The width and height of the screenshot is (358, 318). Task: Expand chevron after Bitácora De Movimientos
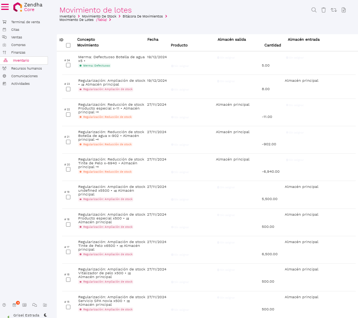click(166, 16)
